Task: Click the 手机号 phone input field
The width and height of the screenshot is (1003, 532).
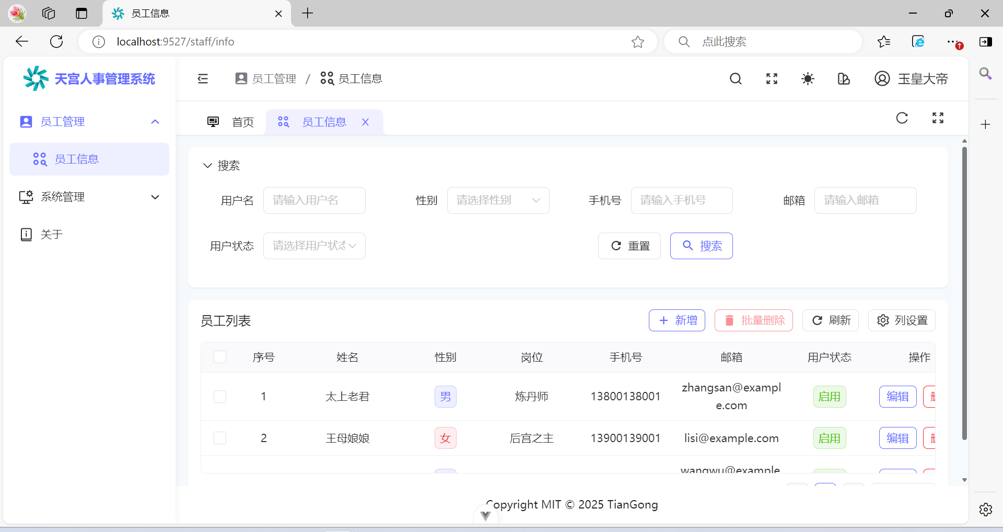Action: [x=681, y=200]
